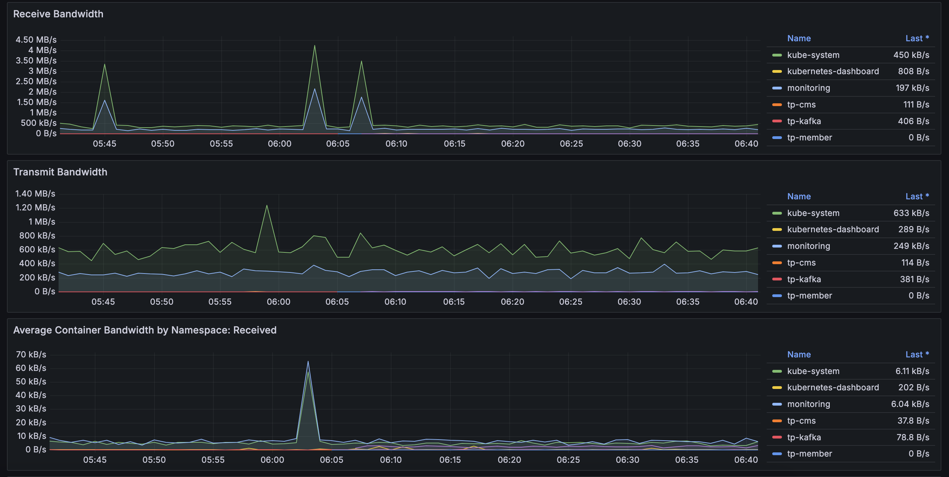Screen dimensions: 949x477
Task: Click the 450 kB/s kube-system value
Action: click(911, 55)
